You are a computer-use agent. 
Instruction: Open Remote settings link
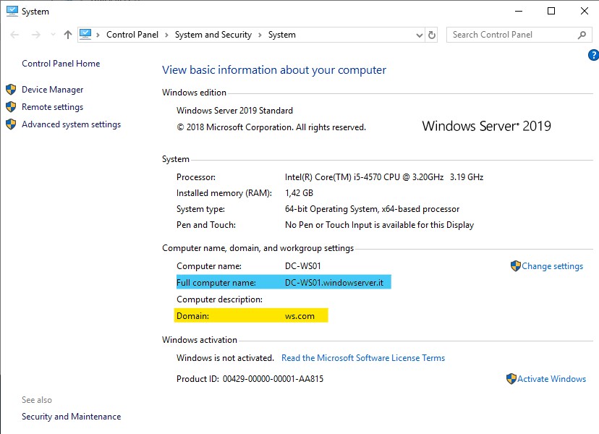click(x=52, y=107)
